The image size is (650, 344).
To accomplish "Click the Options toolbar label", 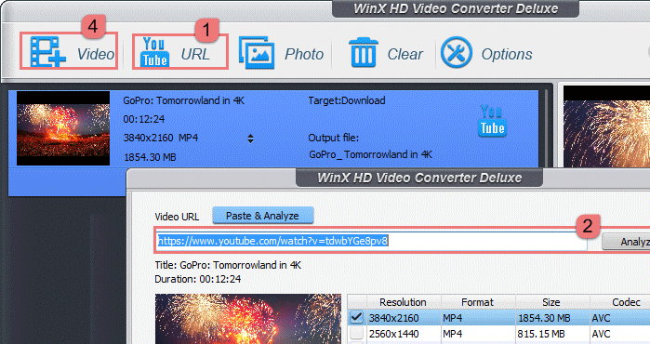I will click(507, 54).
